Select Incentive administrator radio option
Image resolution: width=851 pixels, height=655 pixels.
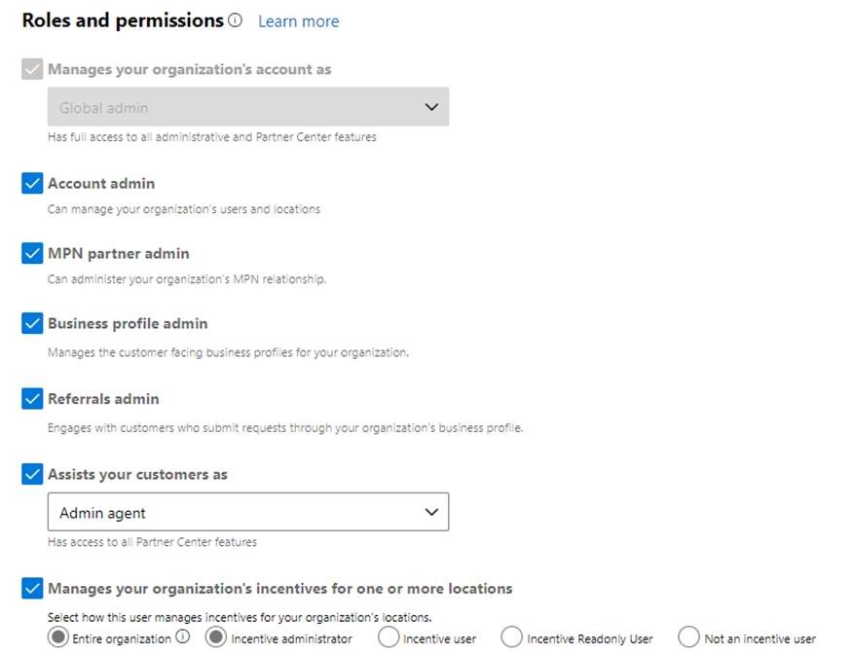(215, 637)
